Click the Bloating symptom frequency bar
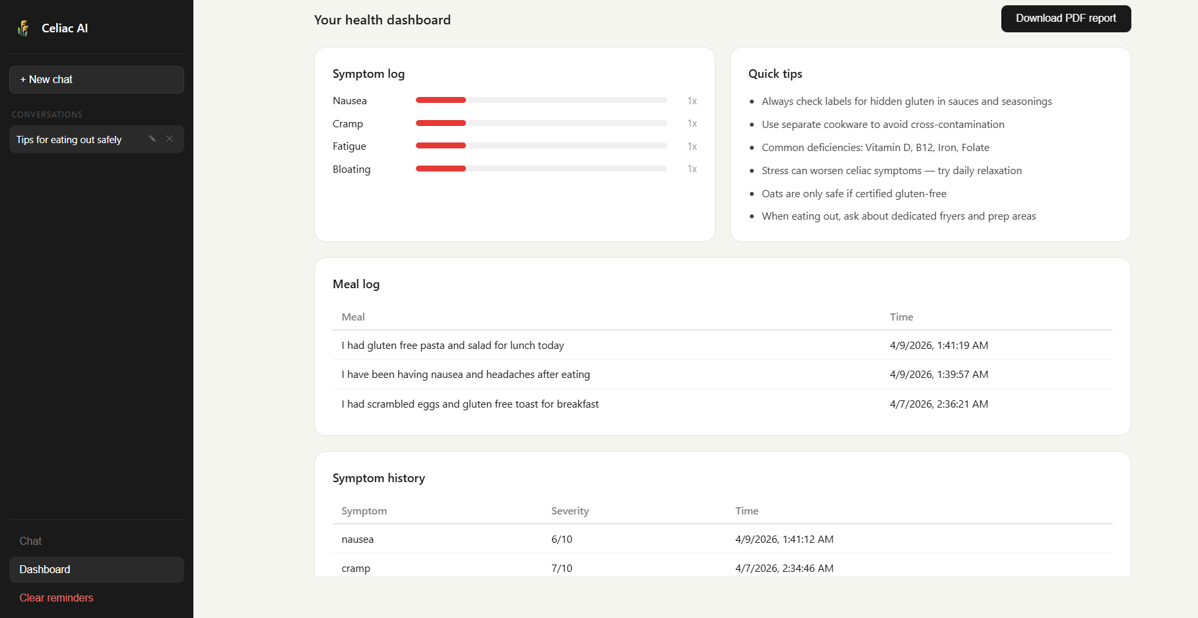This screenshot has width=1198, height=618. 541,169
